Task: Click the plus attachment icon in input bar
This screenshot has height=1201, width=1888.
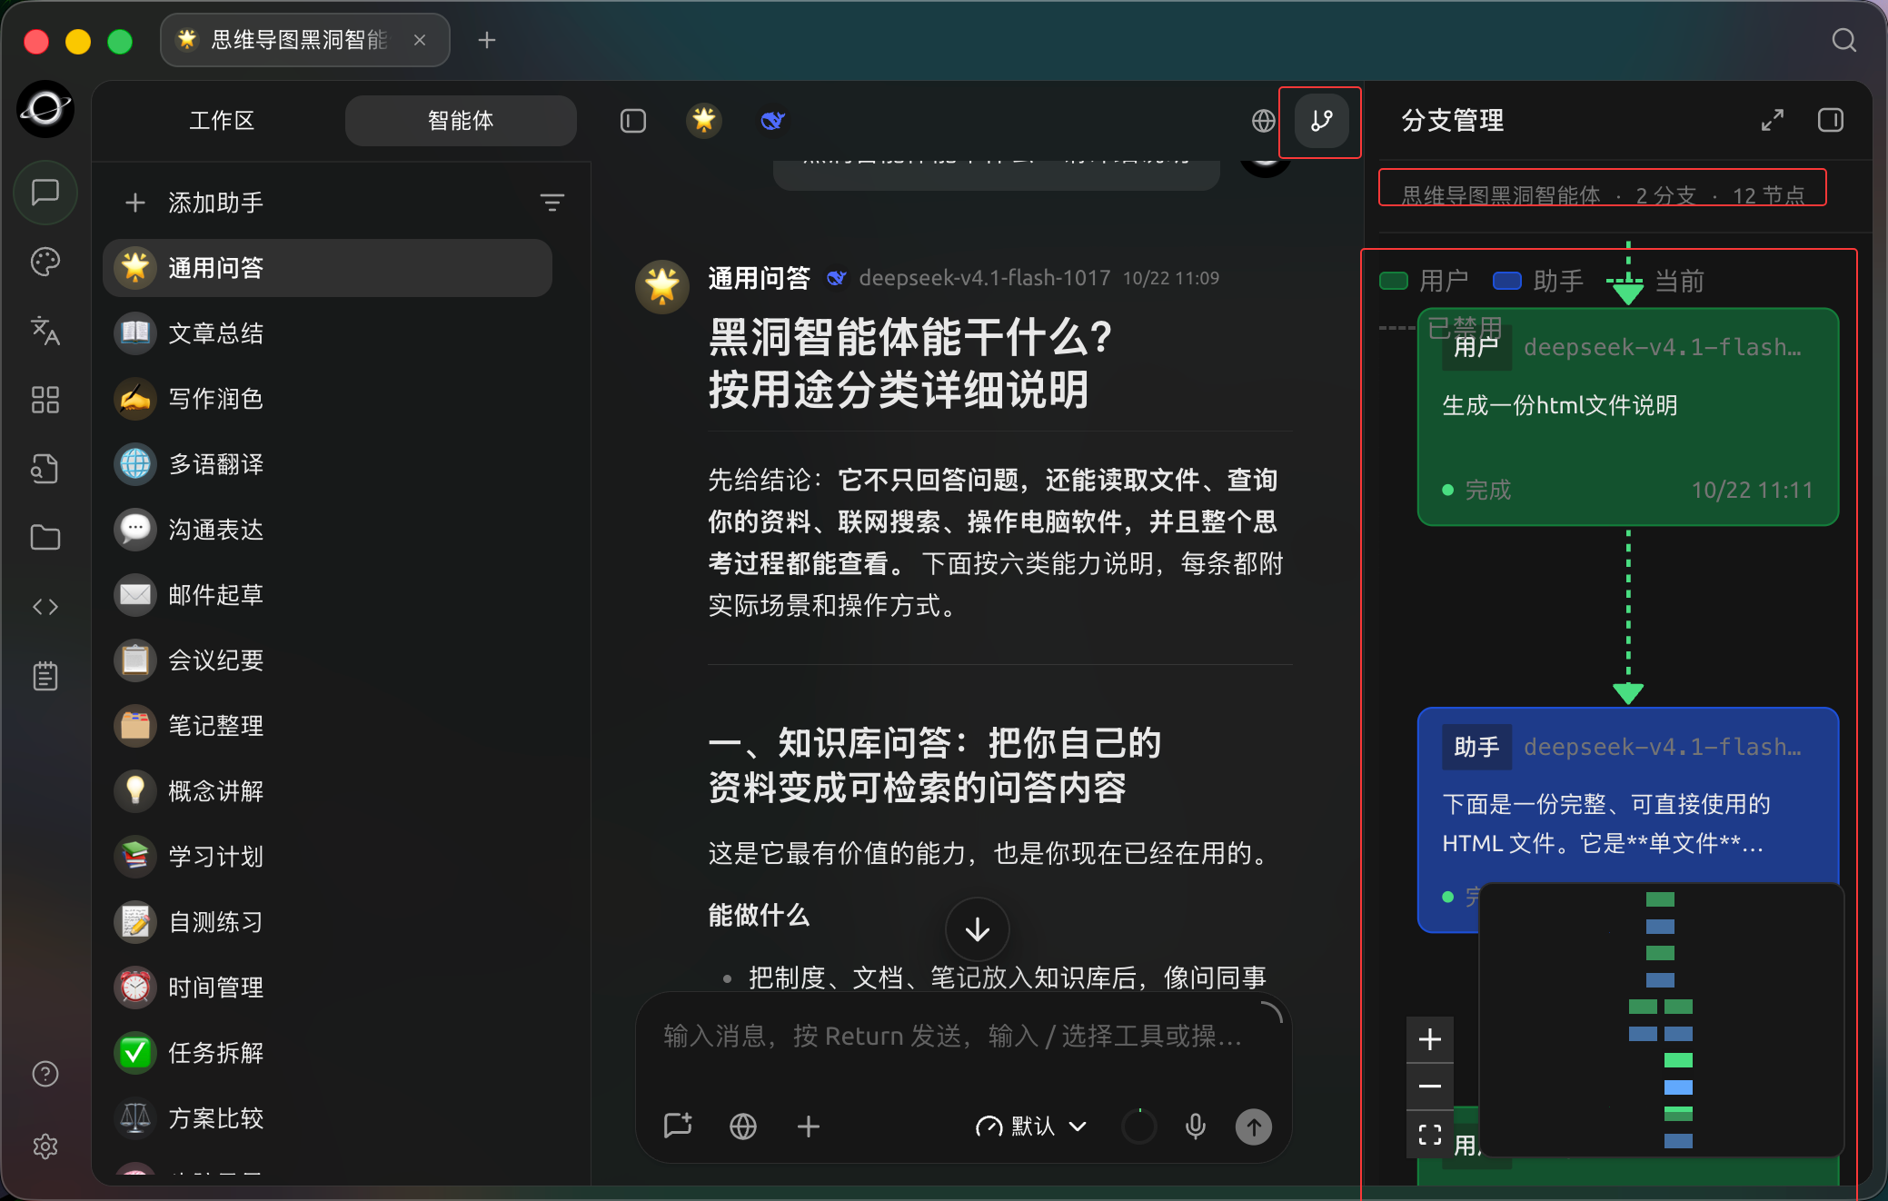Action: (x=809, y=1127)
